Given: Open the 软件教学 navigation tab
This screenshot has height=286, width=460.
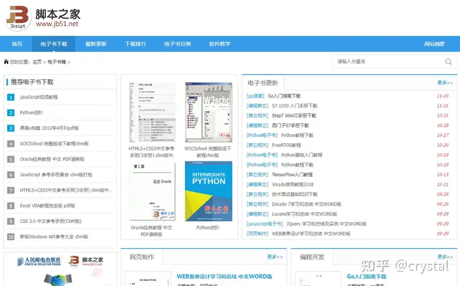Looking at the screenshot, I should click(220, 44).
